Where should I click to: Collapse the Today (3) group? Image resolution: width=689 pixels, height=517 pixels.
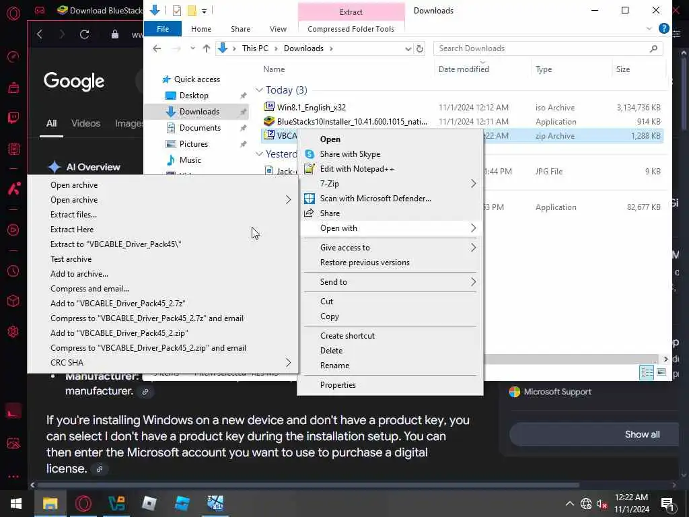259,90
